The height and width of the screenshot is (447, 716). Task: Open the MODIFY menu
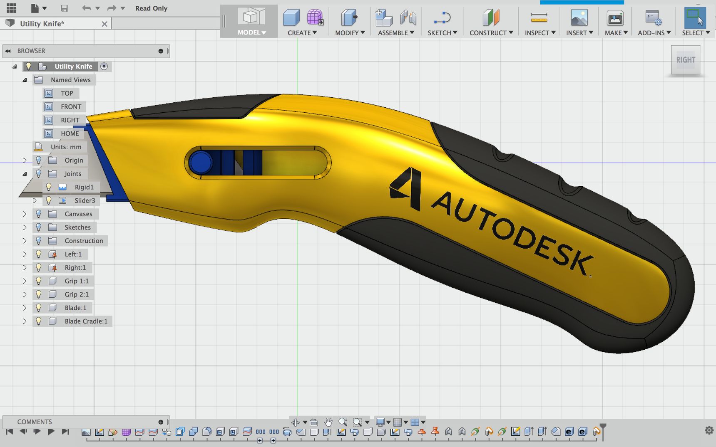tap(350, 33)
